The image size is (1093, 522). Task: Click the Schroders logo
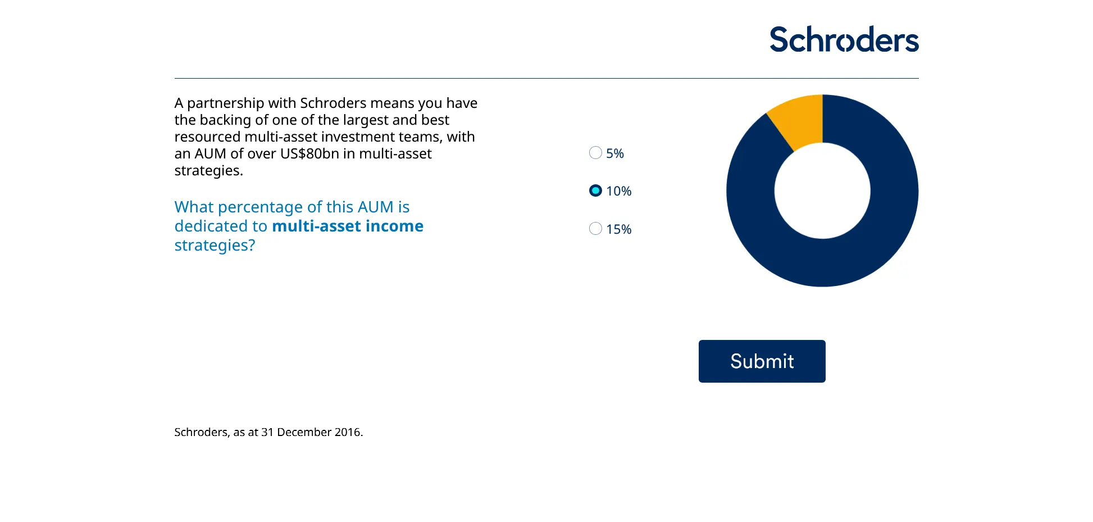(844, 39)
